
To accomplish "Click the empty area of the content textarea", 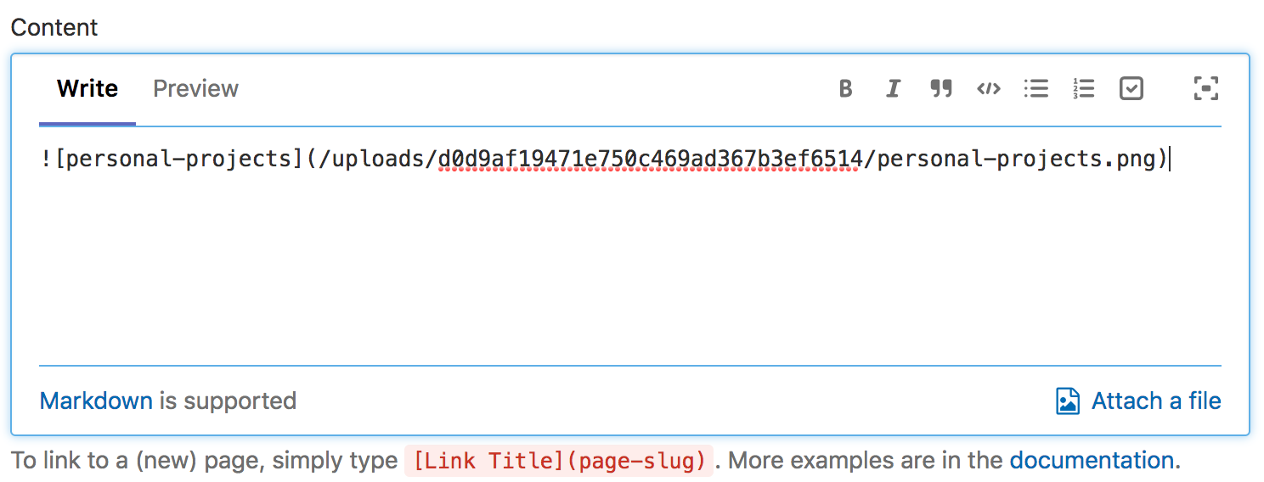I will coord(629,272).
